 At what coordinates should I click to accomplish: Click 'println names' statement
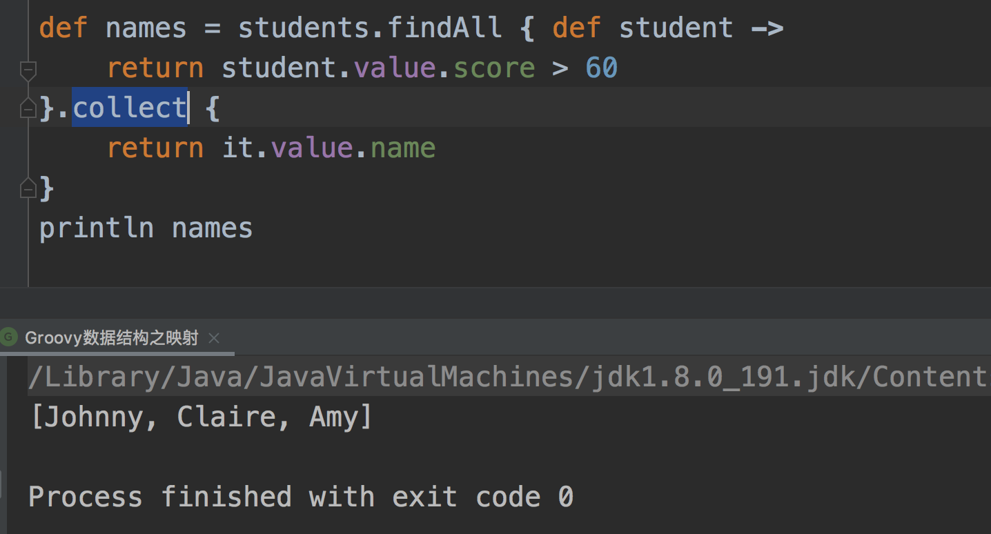click(x=146, y=228)
